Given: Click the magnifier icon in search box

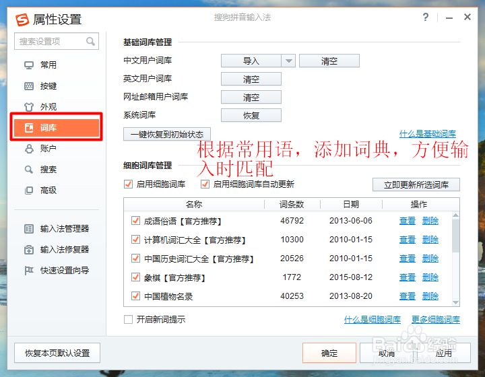Looking at the screenshot, I should click(90, 41).
